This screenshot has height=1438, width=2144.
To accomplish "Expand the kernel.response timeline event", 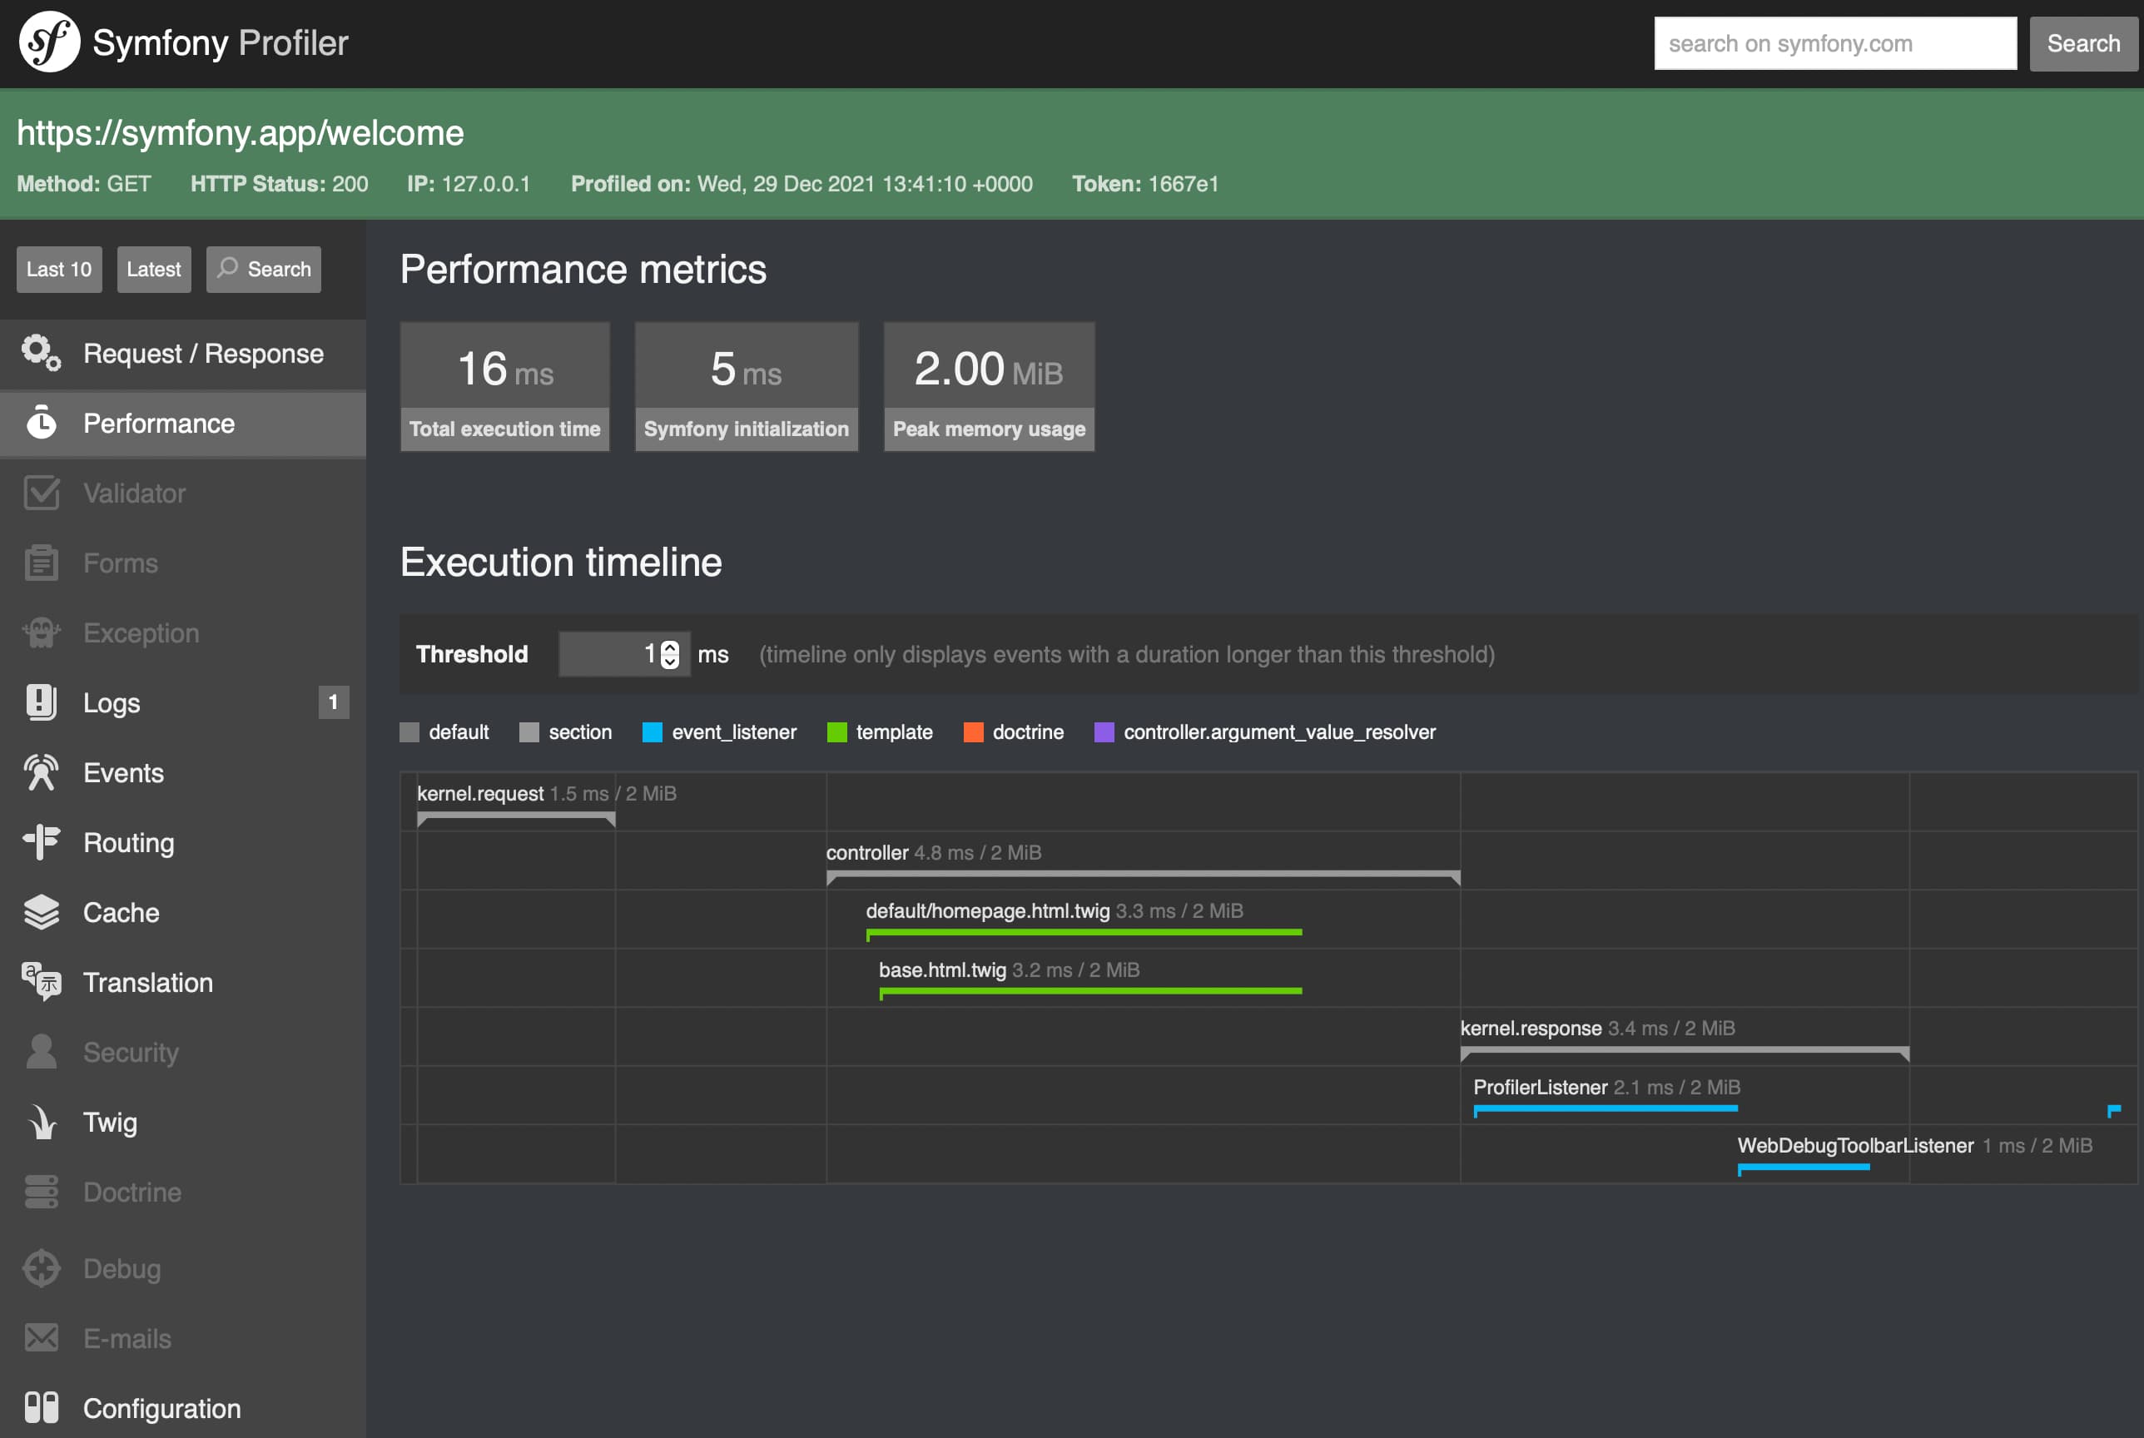I will (1532, 1027).
